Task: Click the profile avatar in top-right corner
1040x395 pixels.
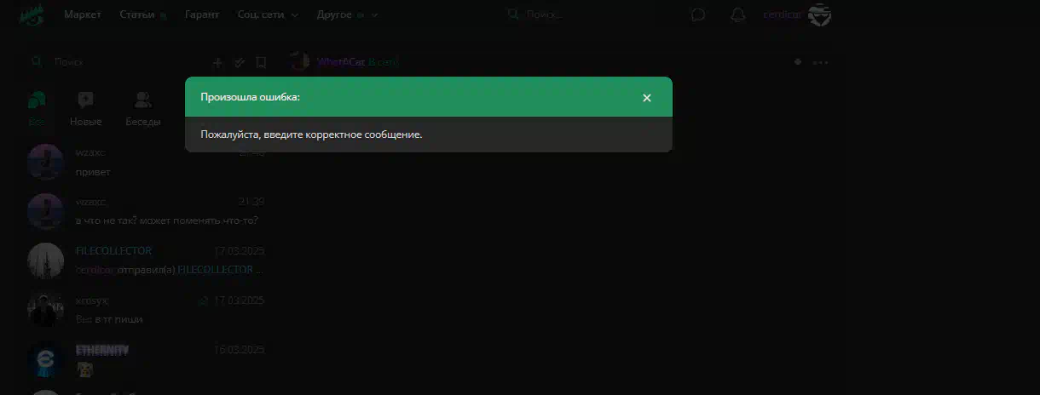Action: click(x=819, y=14)
